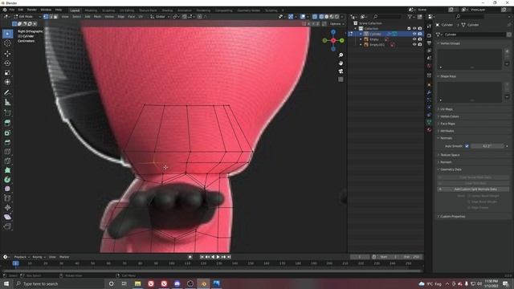Open the Playback dropdown in timeline
The height and width of the screenshot is (289, 514).
click(22, 257)
